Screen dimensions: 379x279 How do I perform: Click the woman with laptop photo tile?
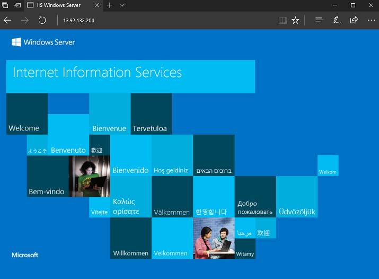(89, 176)
